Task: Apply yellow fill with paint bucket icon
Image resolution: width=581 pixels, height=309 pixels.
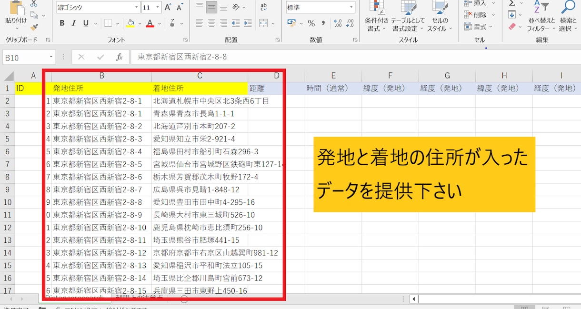Action: tap(131, 23)
